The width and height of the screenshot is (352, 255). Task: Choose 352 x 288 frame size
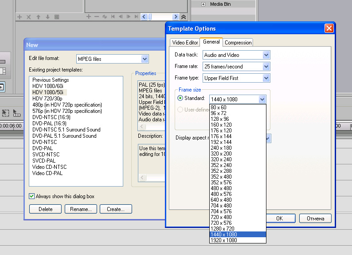[238, 171]
